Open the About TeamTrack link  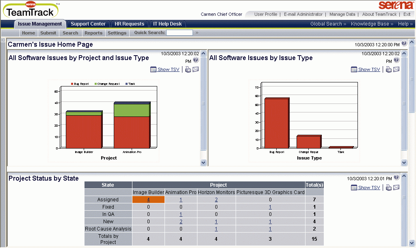379,14
